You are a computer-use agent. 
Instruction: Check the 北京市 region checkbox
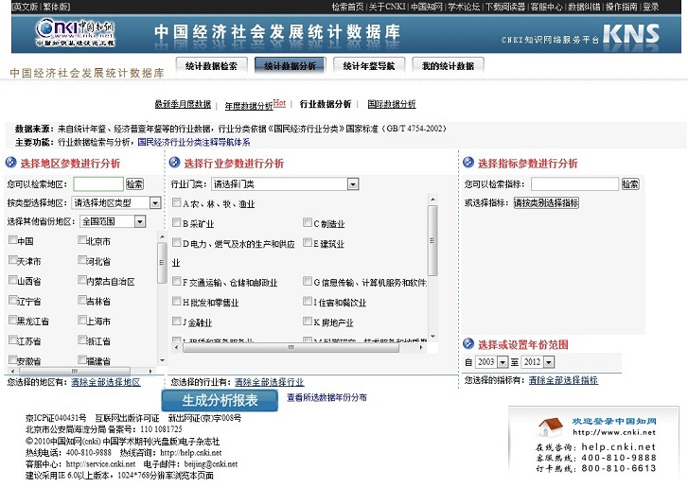pos(82,241)
